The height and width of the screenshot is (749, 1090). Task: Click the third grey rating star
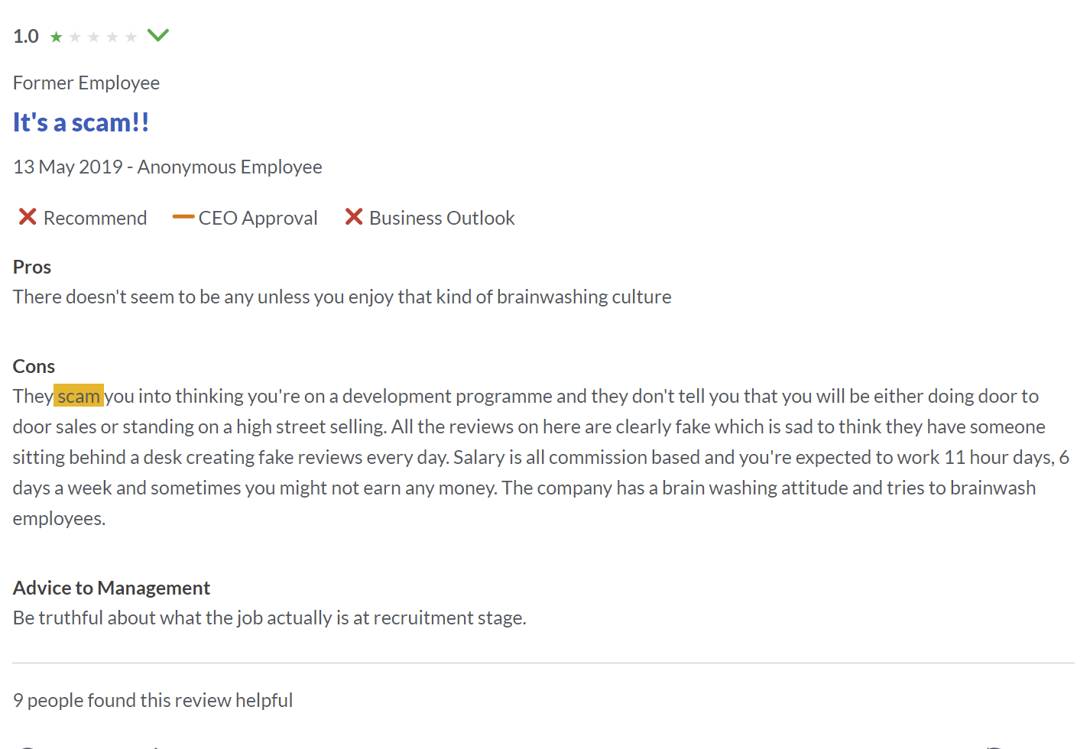coord(93,37)
